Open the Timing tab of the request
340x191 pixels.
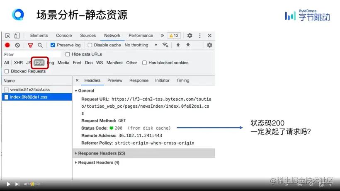[183, 80]
